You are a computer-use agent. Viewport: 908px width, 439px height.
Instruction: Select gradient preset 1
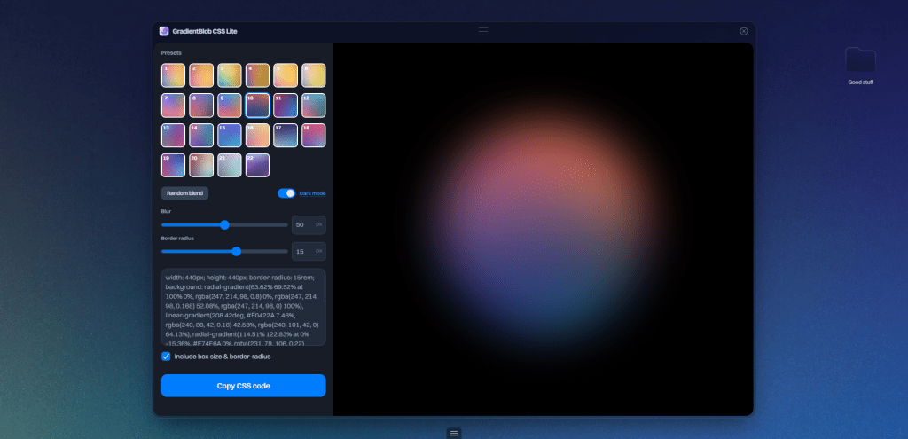click(x=174, y=76)
